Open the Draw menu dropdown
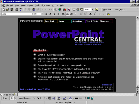 6,98
